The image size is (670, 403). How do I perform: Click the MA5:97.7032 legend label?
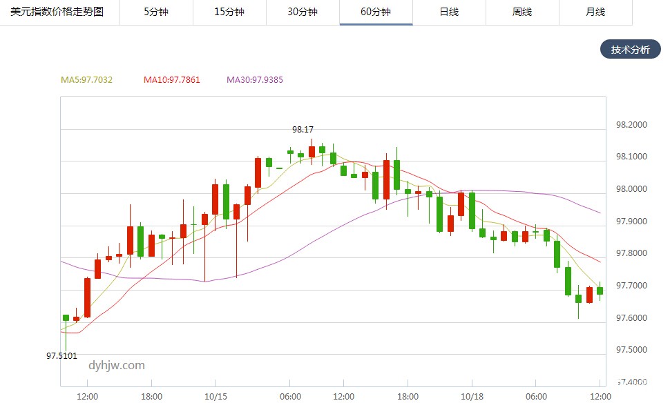point(86,80)
